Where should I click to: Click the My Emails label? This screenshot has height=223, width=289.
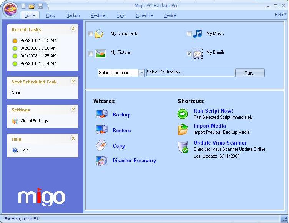(216, 52)
